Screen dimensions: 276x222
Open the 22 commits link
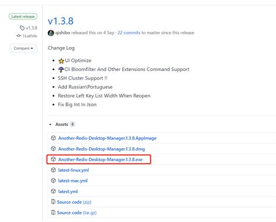click(x=129, y=33)
